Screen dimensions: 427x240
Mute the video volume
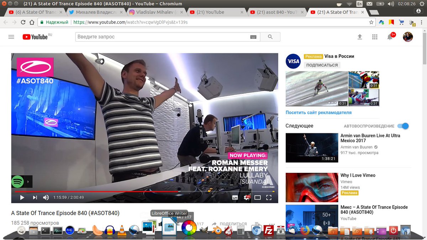[46, 197]
